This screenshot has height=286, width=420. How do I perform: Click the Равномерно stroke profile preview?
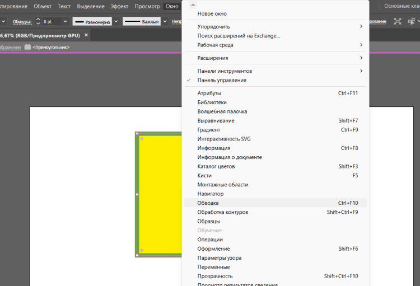click(92, 21)
